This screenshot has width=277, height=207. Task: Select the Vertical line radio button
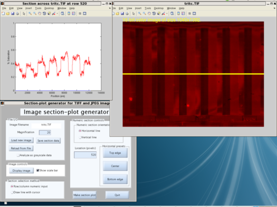point(80,137)
